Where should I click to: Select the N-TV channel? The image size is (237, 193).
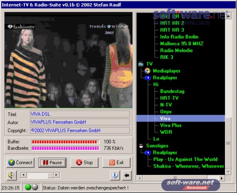point(166,105)
